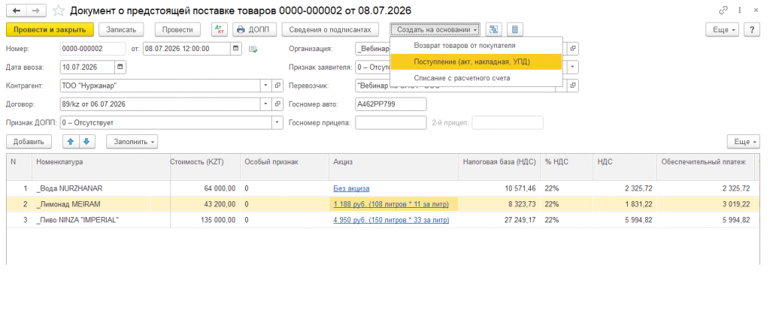Click Обеспечительный платеж cell 3 019,22
The image size is (770, 316).
point(705,204)
